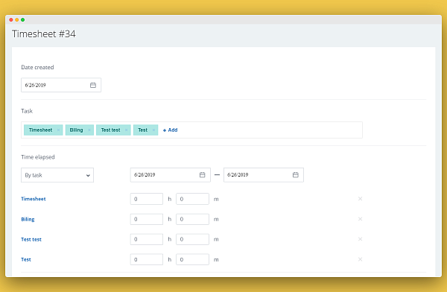Screen dimensions: 447x292
Task: Expand the By task dropdown
Action: [x=57, y=175]
